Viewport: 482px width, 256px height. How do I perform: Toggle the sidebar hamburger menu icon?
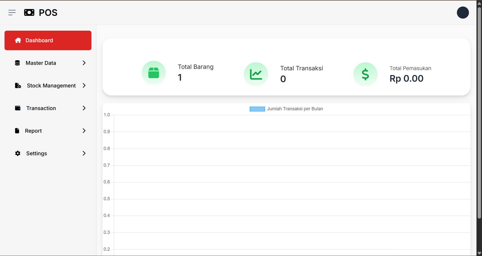12,13
